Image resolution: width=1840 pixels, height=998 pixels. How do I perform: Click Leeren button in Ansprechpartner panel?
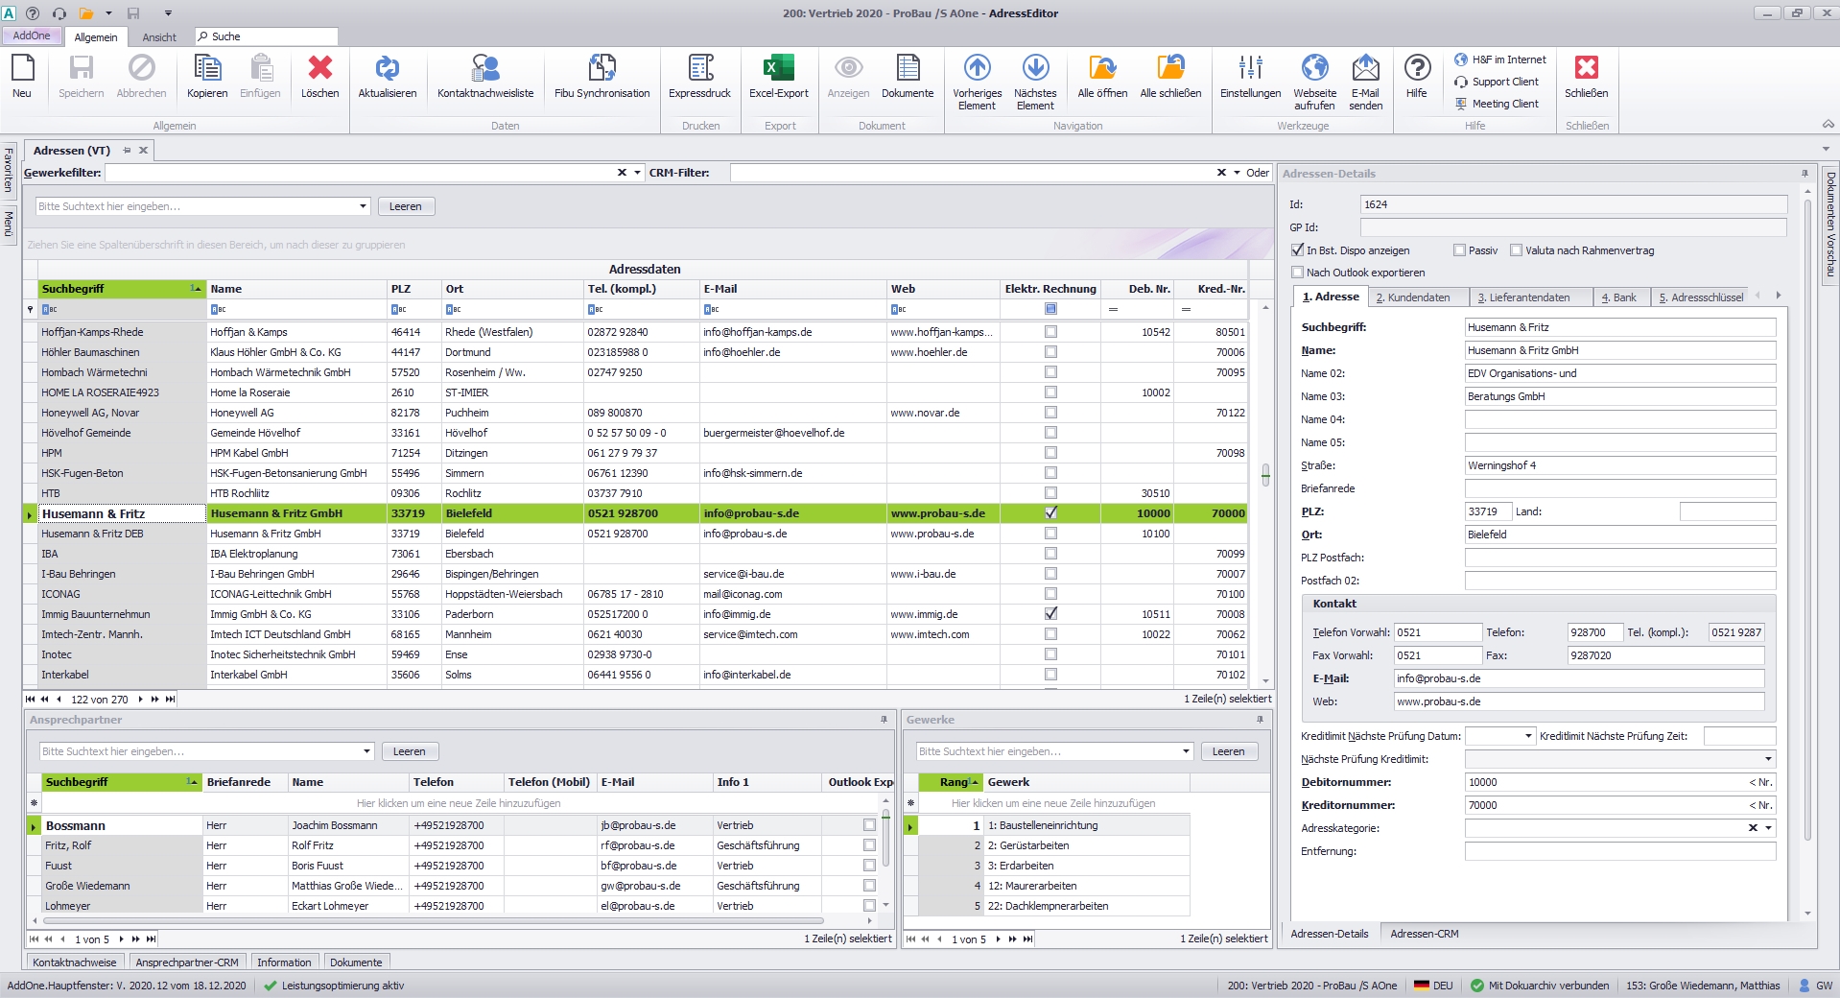(x=409, y=751)
